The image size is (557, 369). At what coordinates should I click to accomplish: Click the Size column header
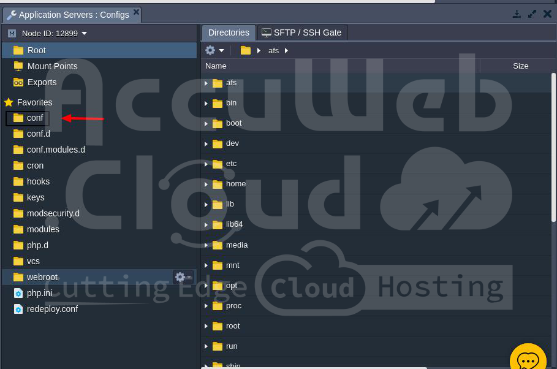pos(520,66)
